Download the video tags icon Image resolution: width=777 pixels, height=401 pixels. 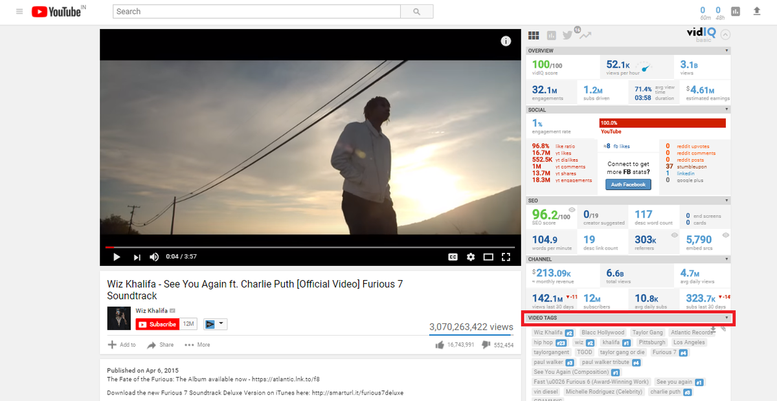[713, 329]
